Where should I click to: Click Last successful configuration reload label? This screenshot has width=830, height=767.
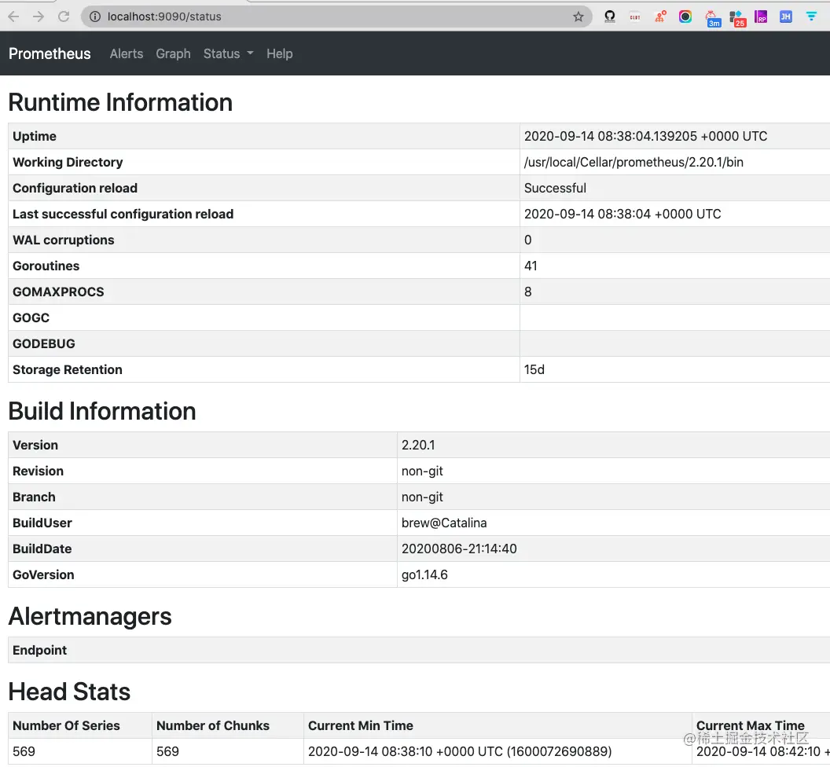click(x=123, y=214)
